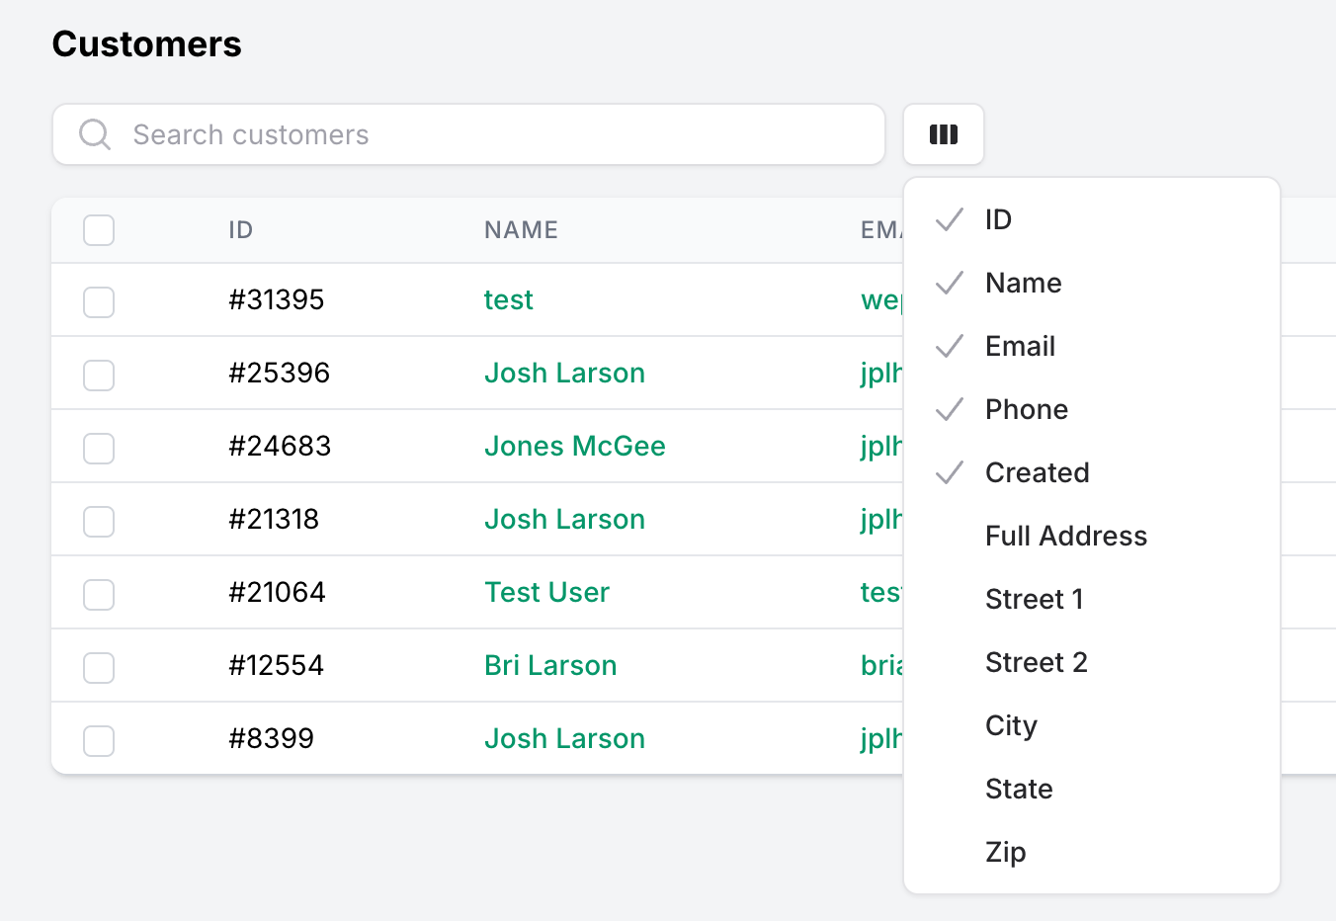Viewport: 1336px width, 921px height.
Task: Open Josh Larson in row #8399
Action: (x=564, y=738)
